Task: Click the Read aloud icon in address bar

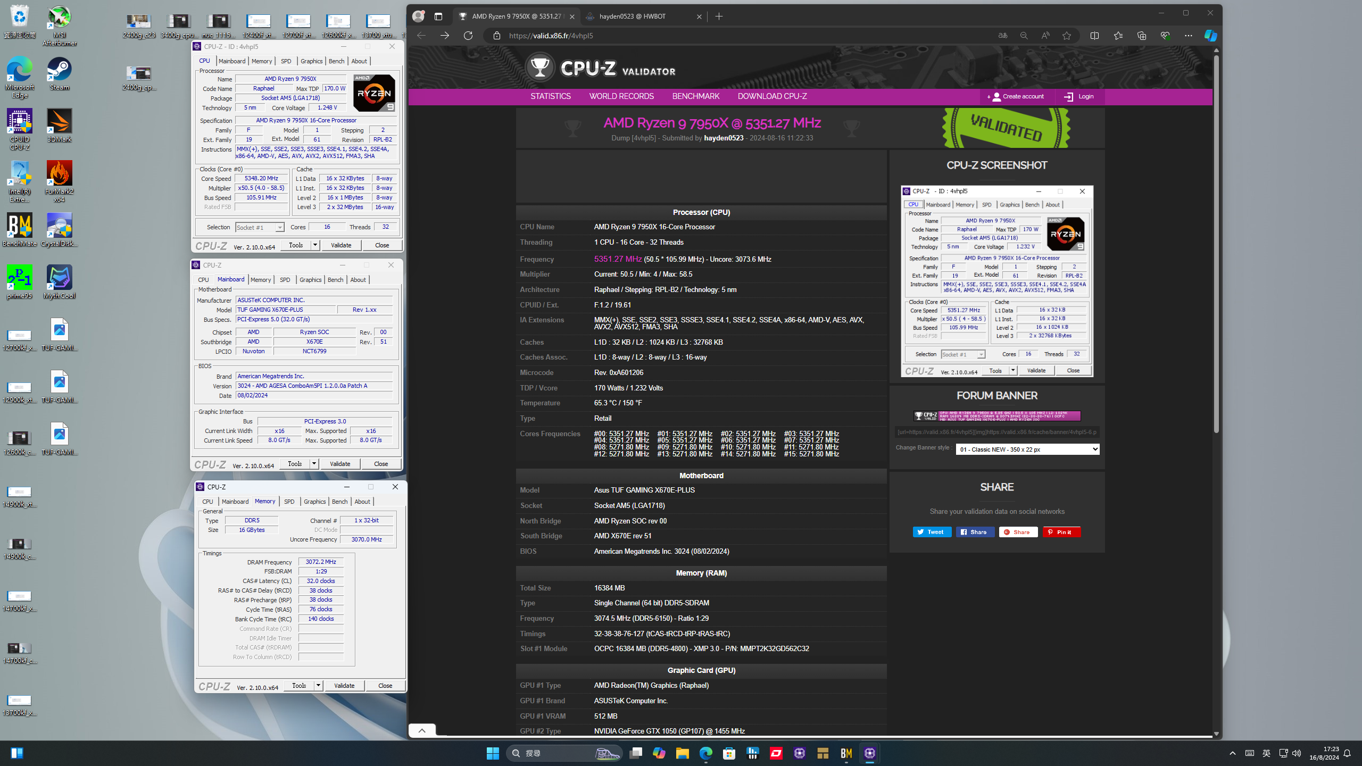Action: pyautogui.click(x=1045, y=36)
